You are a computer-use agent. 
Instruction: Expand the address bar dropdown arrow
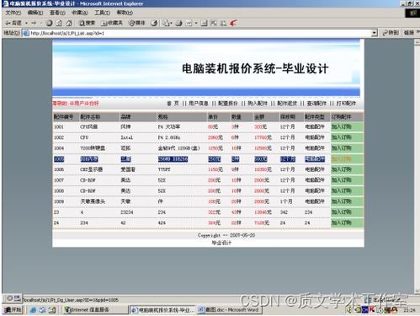point(375,33)
